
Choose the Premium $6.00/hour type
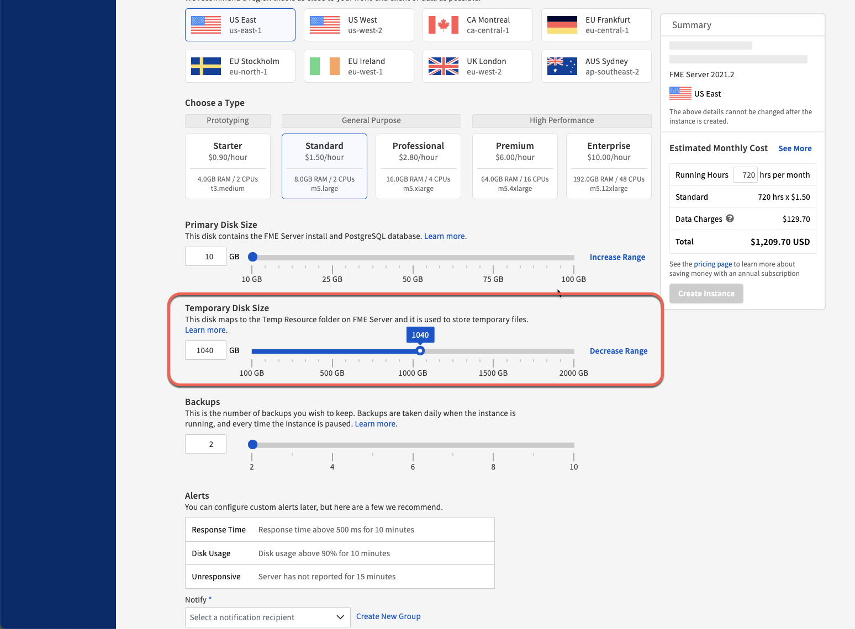pyautogui.click(x=515, y=166)
